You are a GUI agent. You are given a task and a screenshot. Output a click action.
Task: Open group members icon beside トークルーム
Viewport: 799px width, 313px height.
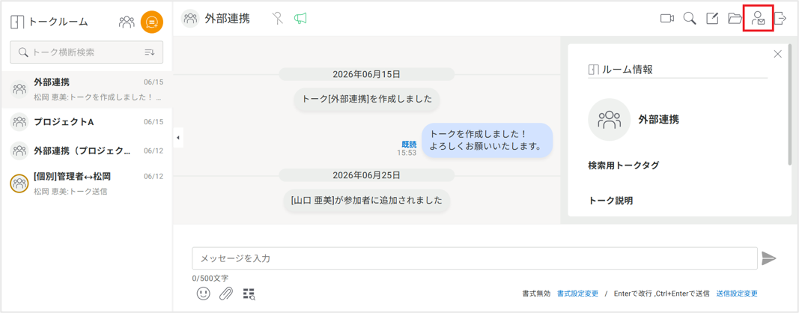[x=127, y=22]
